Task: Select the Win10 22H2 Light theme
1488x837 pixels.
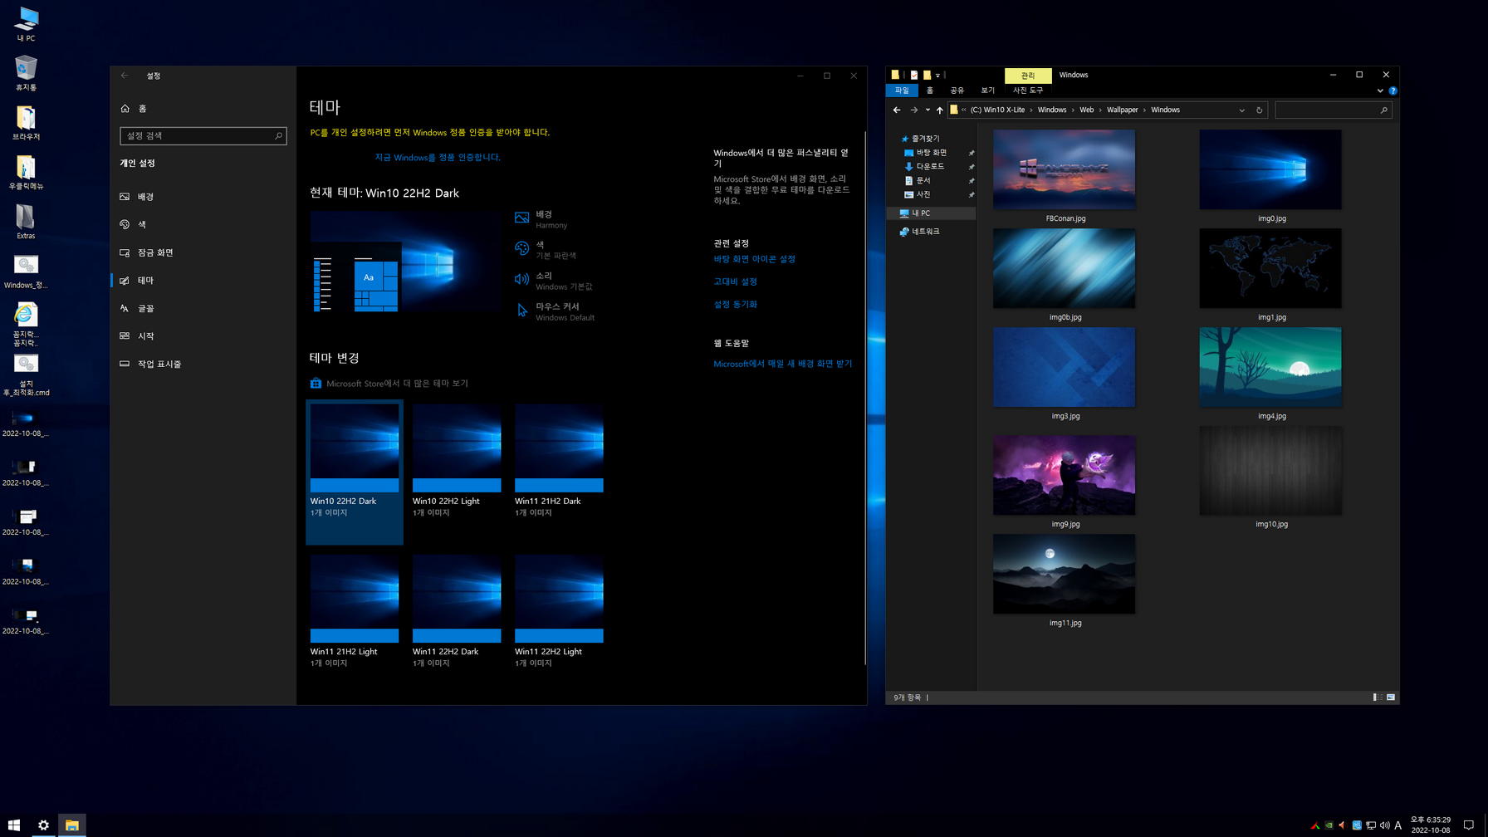Action: pos(457,461)
